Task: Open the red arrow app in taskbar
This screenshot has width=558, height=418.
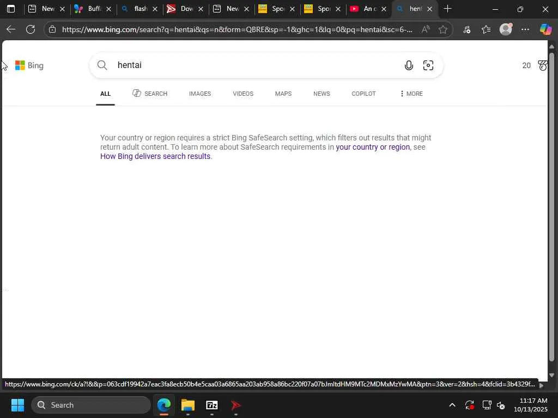Action: (235, 405)
